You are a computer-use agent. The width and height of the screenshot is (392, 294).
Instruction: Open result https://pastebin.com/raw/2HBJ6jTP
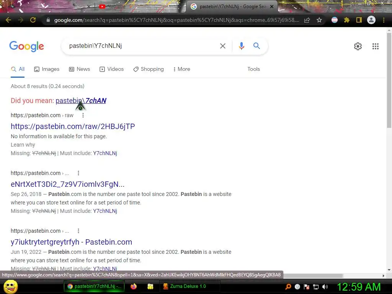(73, 126)
